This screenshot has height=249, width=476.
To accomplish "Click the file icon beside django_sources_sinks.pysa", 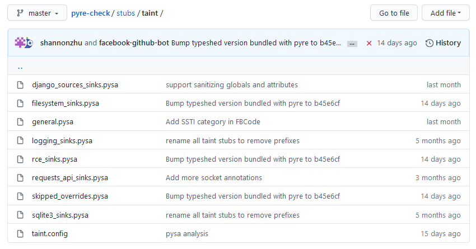I will tap(20, 85).
